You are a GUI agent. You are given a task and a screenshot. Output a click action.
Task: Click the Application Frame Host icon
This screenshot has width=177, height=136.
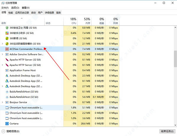pyautogui.click(x=7, y=71)
